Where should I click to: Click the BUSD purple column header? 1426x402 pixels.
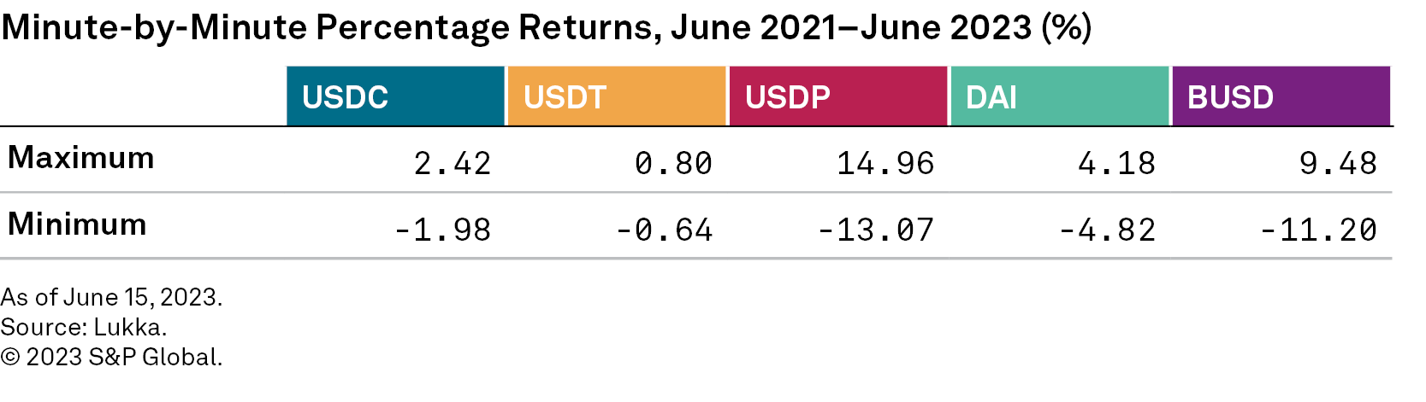tap(1281, 96)
